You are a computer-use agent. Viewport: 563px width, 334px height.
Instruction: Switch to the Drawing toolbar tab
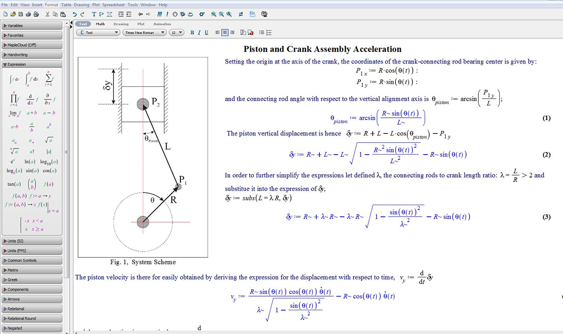(x=121, y=24)
